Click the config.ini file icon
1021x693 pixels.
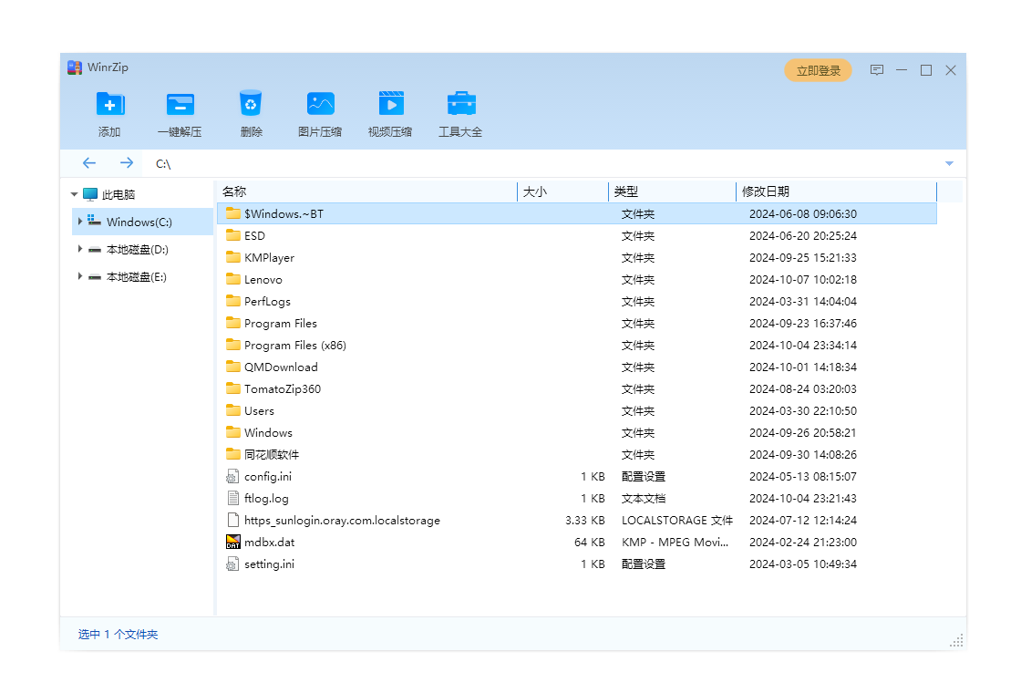click(x=232, y=476)
